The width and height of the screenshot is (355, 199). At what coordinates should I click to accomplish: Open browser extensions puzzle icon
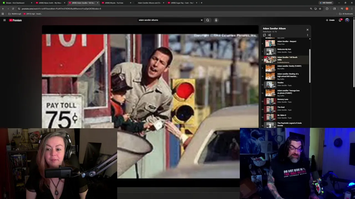pyautogui.click(x=327, y=9)
